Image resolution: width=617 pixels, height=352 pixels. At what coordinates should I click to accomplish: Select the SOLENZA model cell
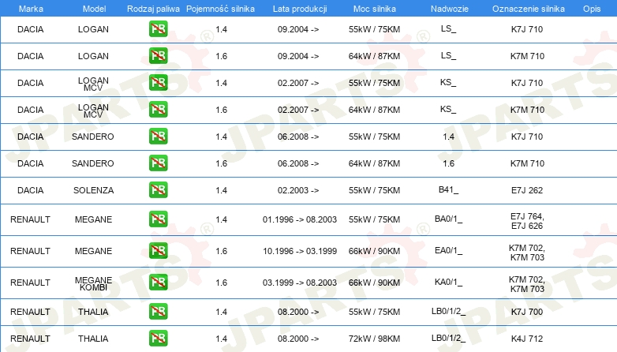tap(93, 190)
